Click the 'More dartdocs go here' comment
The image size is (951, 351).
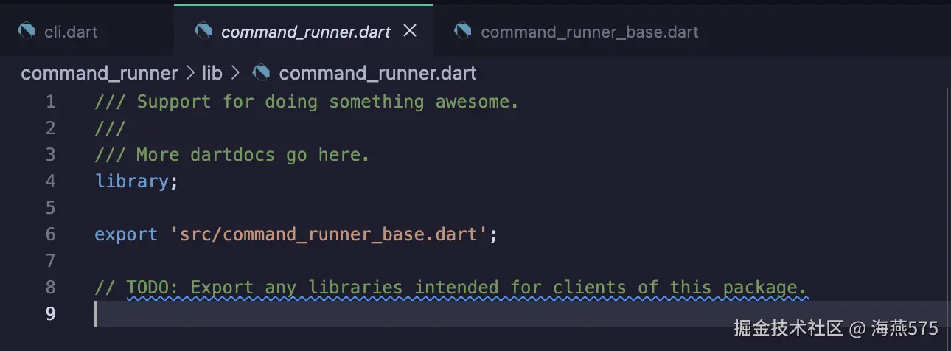click(x=232, y=155)
